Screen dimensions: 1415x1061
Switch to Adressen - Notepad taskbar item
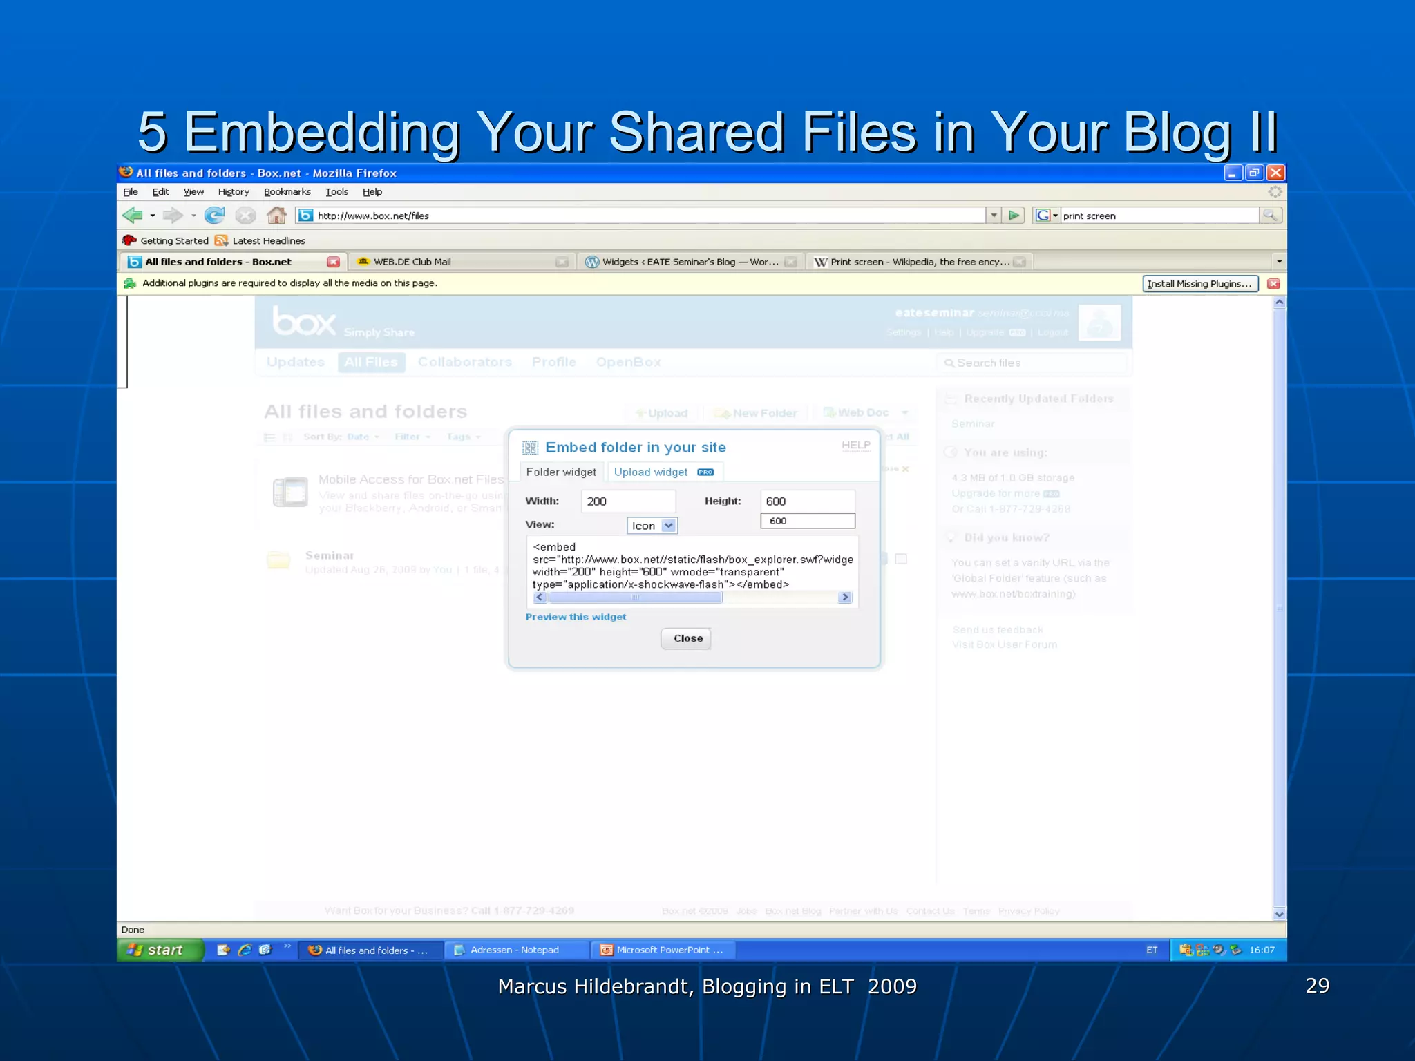point(515,950)
